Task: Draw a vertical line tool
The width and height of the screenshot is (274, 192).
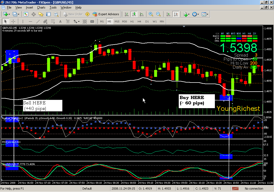Action: click(23, 21)
